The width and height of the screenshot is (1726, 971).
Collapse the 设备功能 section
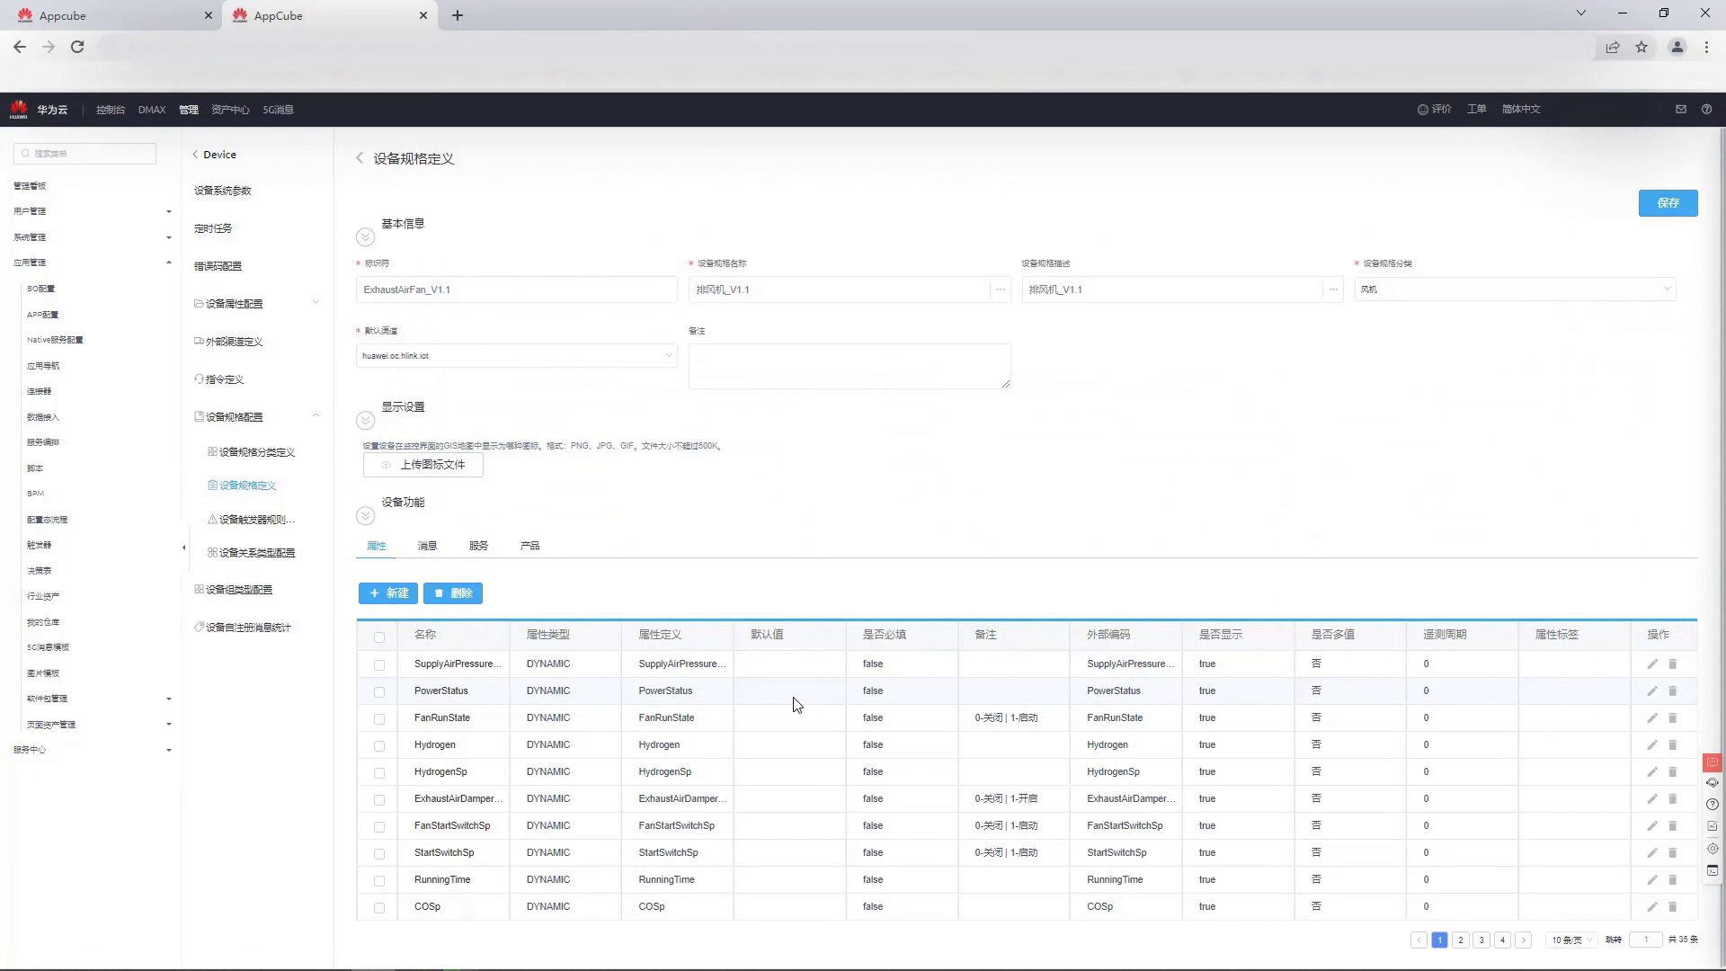pyautogui.click(x=365, y=516)
